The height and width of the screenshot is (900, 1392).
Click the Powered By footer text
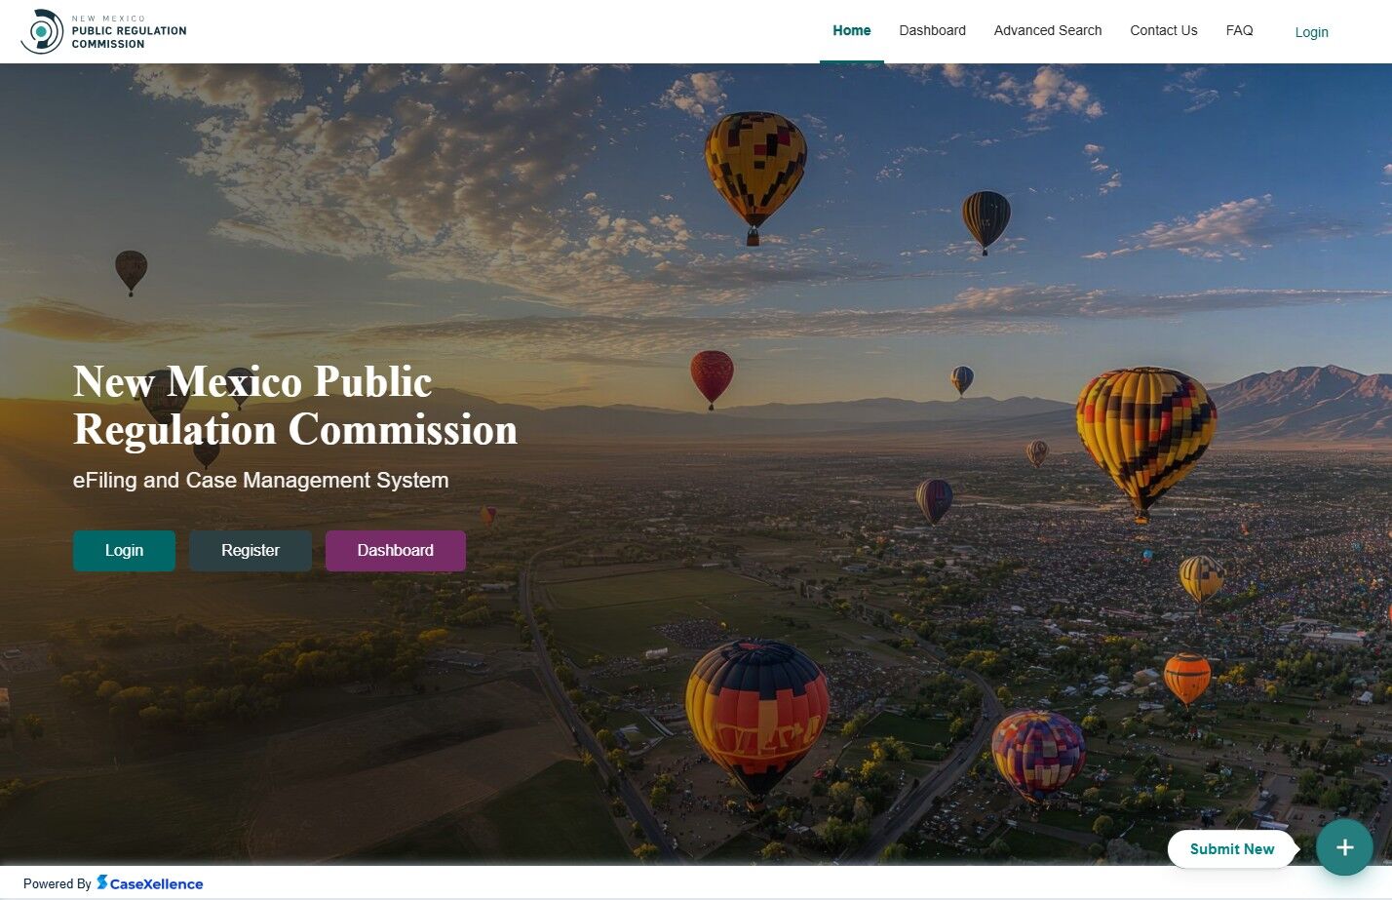tap(57, 884)
